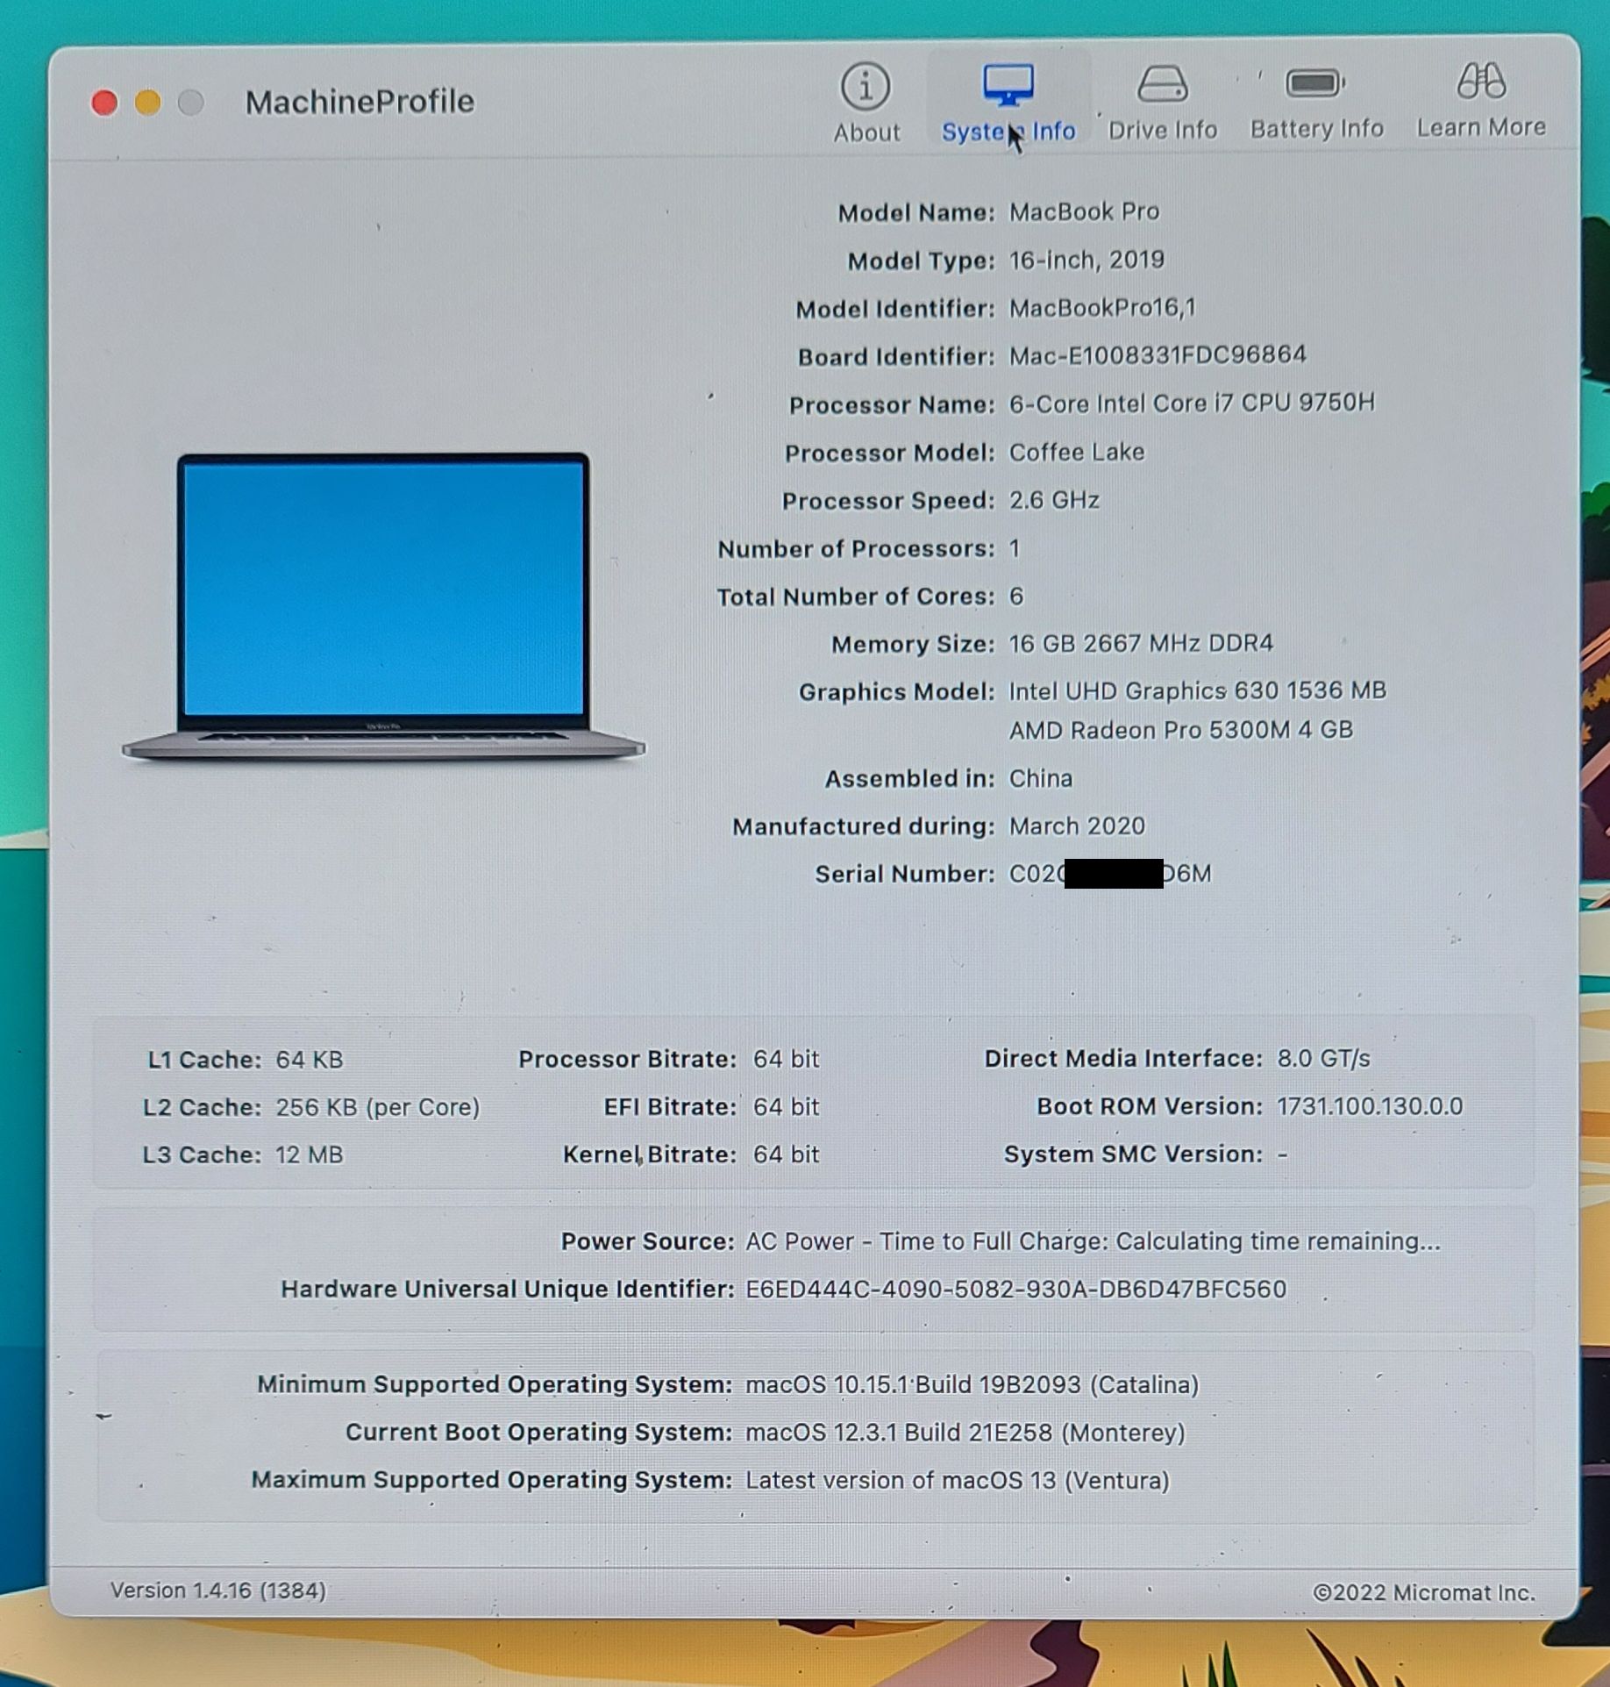This screenshot has width=1610, height=1687.
Task: Show the Battery Info panel
Action: click(x=1315, y=85)
